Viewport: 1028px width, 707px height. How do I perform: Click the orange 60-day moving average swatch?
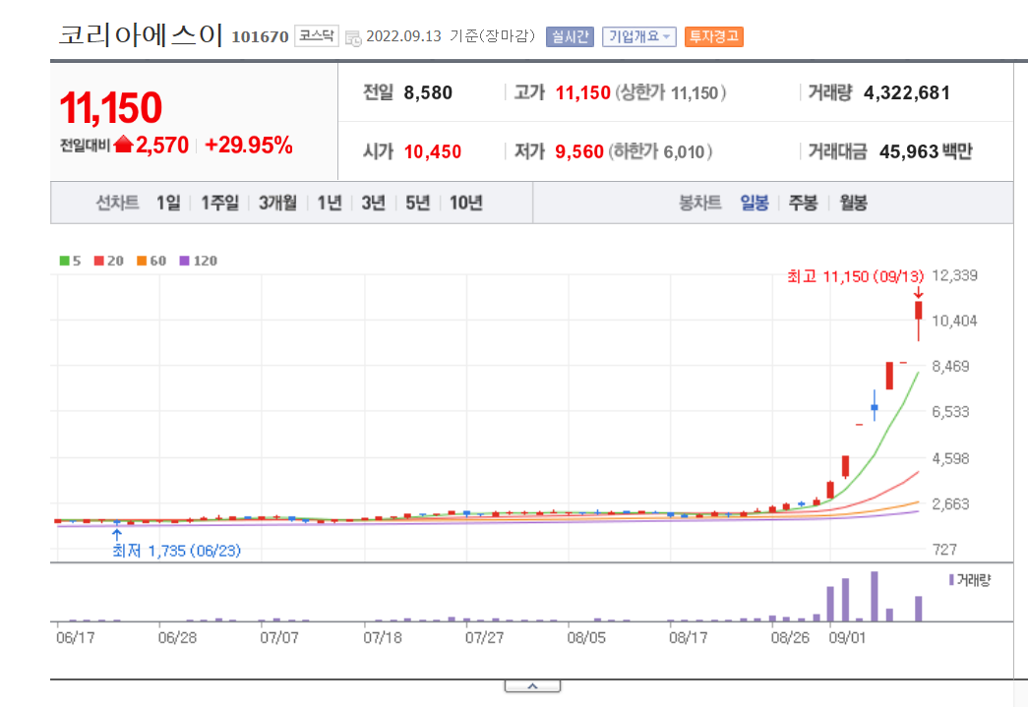click(x=141, y=261)
